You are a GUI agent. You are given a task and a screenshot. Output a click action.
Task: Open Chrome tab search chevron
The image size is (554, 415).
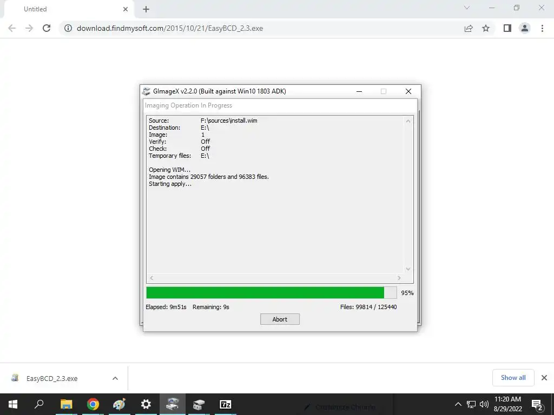[x=467, y=8]
